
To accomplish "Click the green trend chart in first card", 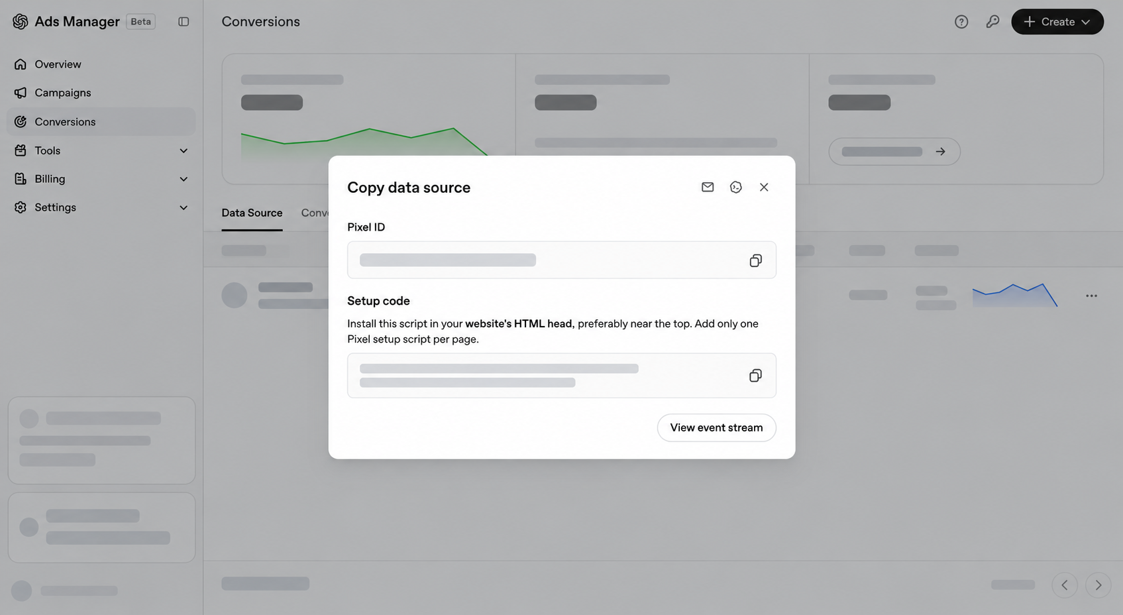I will 364,142.
